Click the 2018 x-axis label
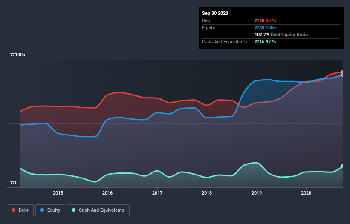Viewport: 350px width, 224px height. [207, 193]
